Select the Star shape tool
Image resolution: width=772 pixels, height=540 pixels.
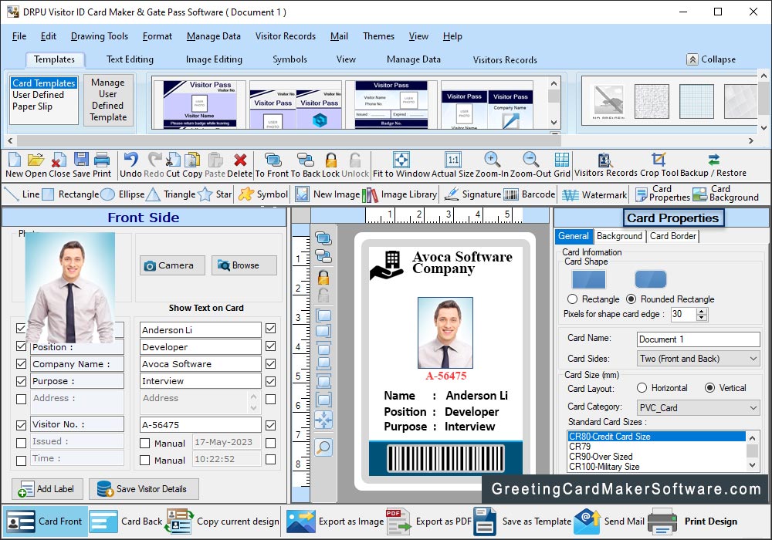tap(215, 194)
